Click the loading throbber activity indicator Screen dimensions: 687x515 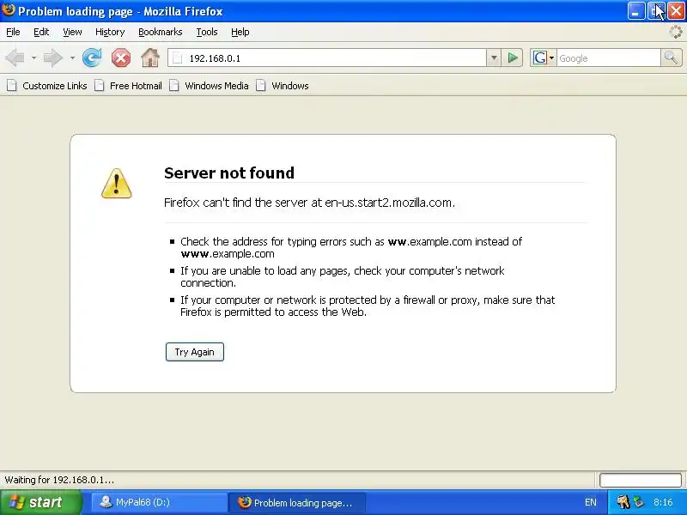click(x=676, y=32)
